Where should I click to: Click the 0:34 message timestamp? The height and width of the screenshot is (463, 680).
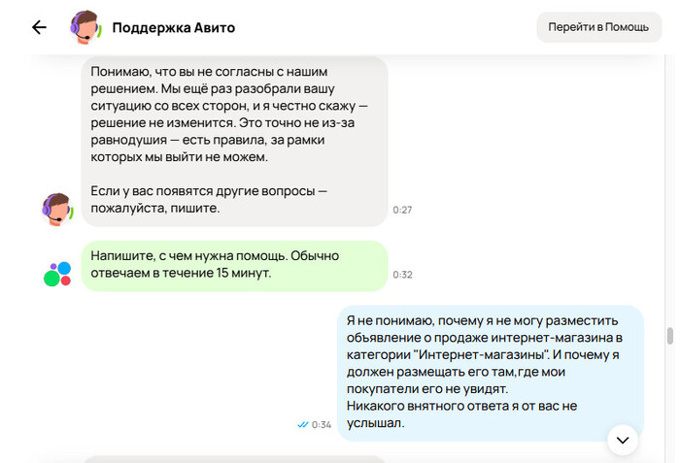[322, 424]
